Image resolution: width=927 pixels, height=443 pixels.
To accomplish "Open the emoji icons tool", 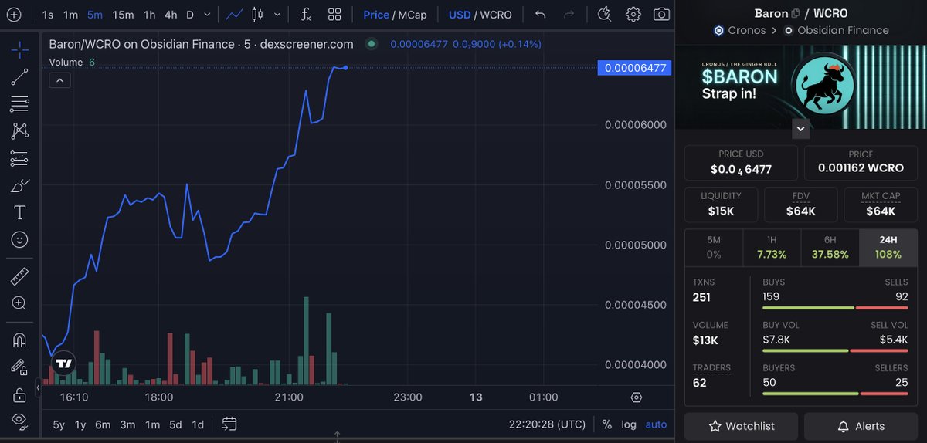I will click(20, 240).
